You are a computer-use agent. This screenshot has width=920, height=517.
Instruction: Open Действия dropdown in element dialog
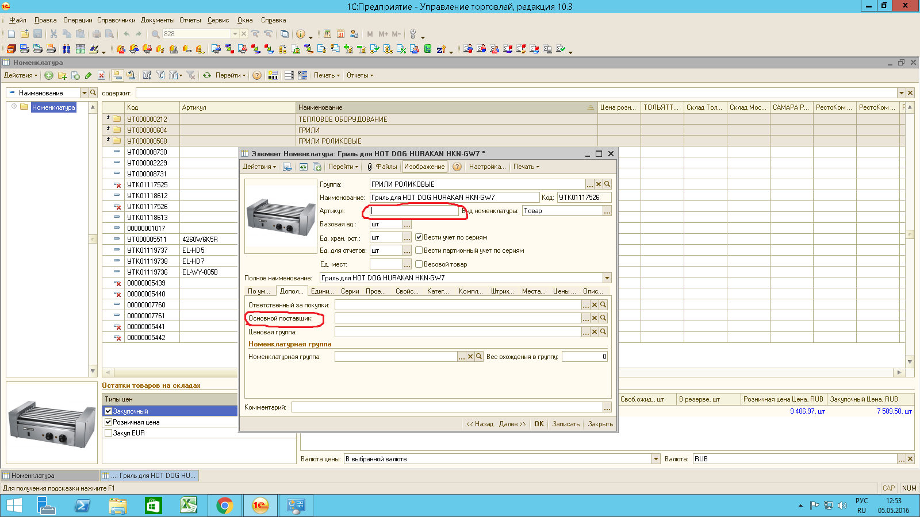259,167
